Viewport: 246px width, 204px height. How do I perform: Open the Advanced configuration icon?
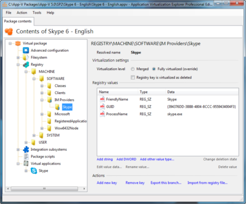coord(26,50)
